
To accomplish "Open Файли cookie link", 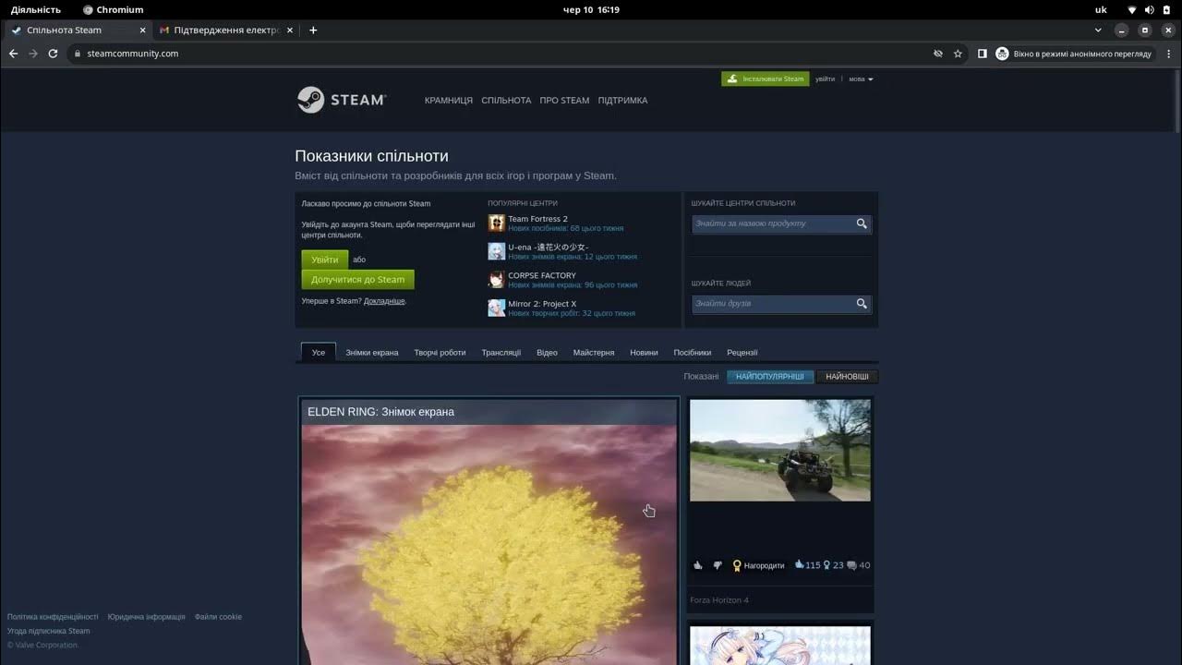I will coord(218,617).
